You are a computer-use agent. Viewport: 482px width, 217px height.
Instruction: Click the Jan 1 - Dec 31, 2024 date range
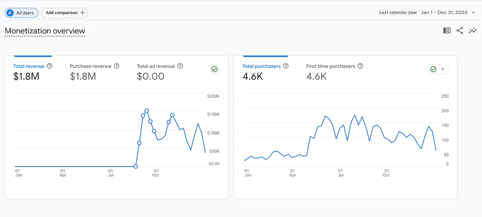click(x=444, y=12)
